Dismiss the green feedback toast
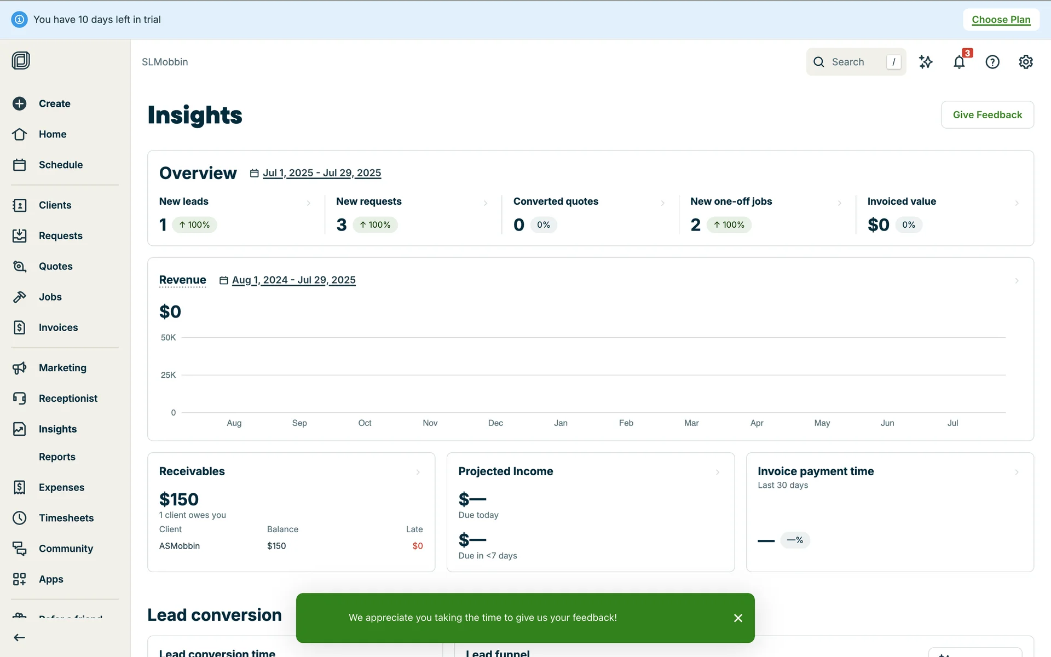1051x657 pixels. [738, 618]
